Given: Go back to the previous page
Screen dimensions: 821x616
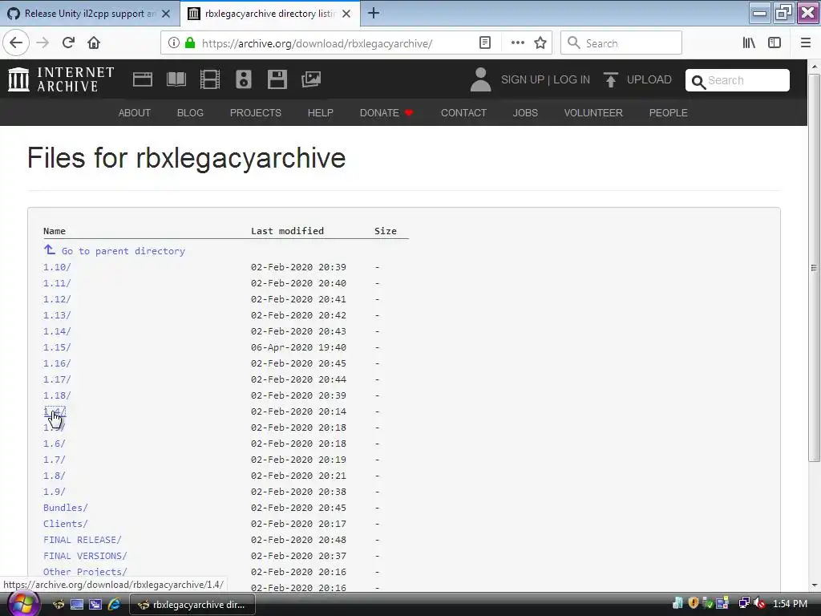Looking at the screenshot, I should (x=16, y=43).
